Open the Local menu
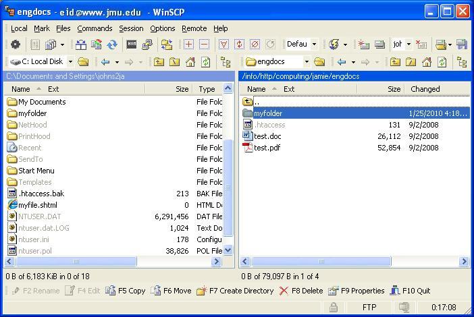 point(19,28)
